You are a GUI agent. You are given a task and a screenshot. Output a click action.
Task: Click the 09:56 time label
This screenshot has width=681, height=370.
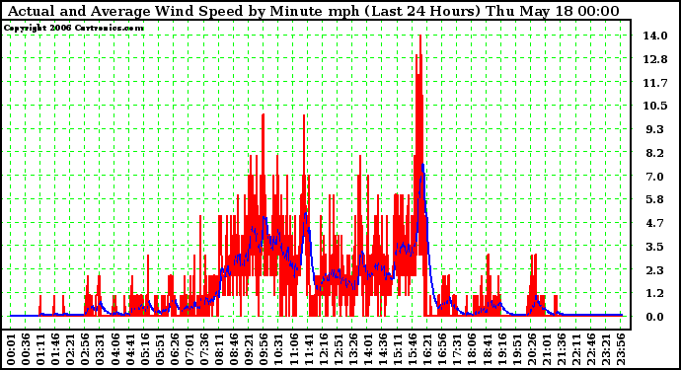265,349
